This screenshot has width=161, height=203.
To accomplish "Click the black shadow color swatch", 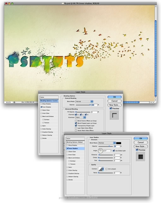I will tap(119, 143).
